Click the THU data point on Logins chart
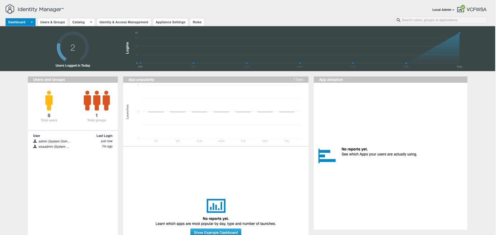 (459, 33)
